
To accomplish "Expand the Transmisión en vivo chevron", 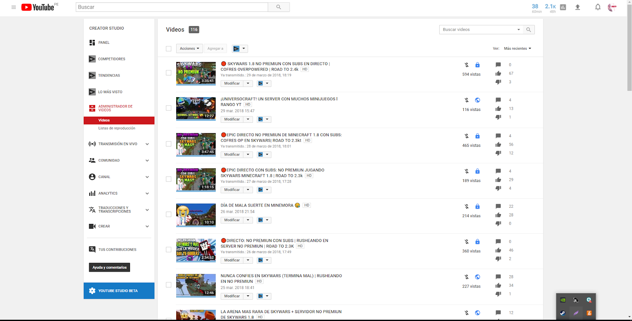I will (147, 144).
